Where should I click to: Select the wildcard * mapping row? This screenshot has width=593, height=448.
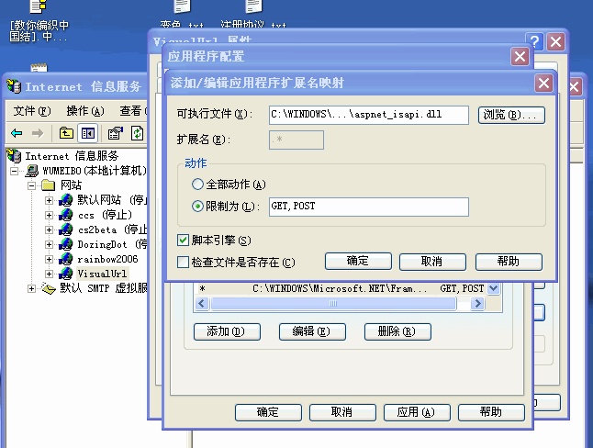341,289
